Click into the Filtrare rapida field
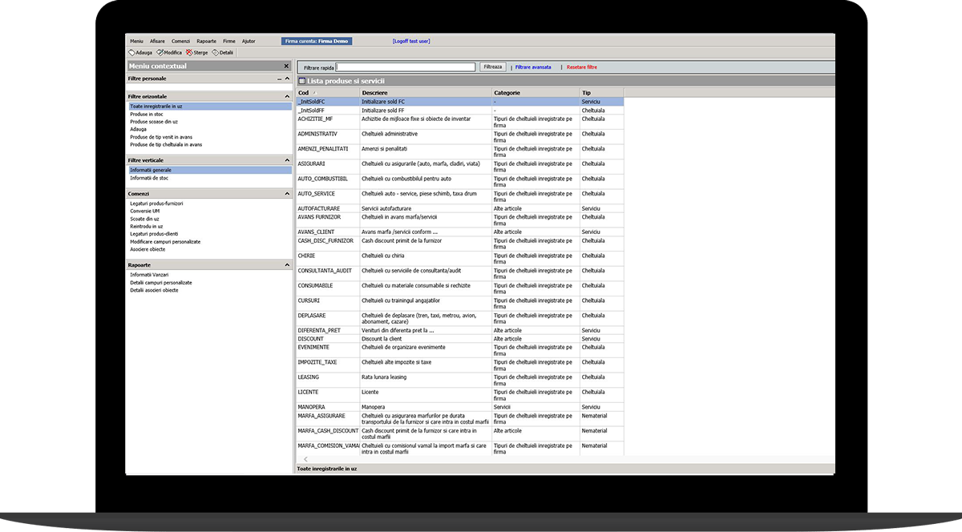The width and height of the screenshot is (962, 532). tap(406, 67)
